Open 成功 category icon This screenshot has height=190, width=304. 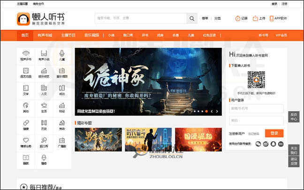pos(62,88)
